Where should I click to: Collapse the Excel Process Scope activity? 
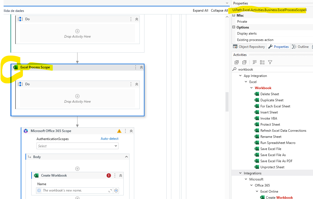tap(141, 67)
